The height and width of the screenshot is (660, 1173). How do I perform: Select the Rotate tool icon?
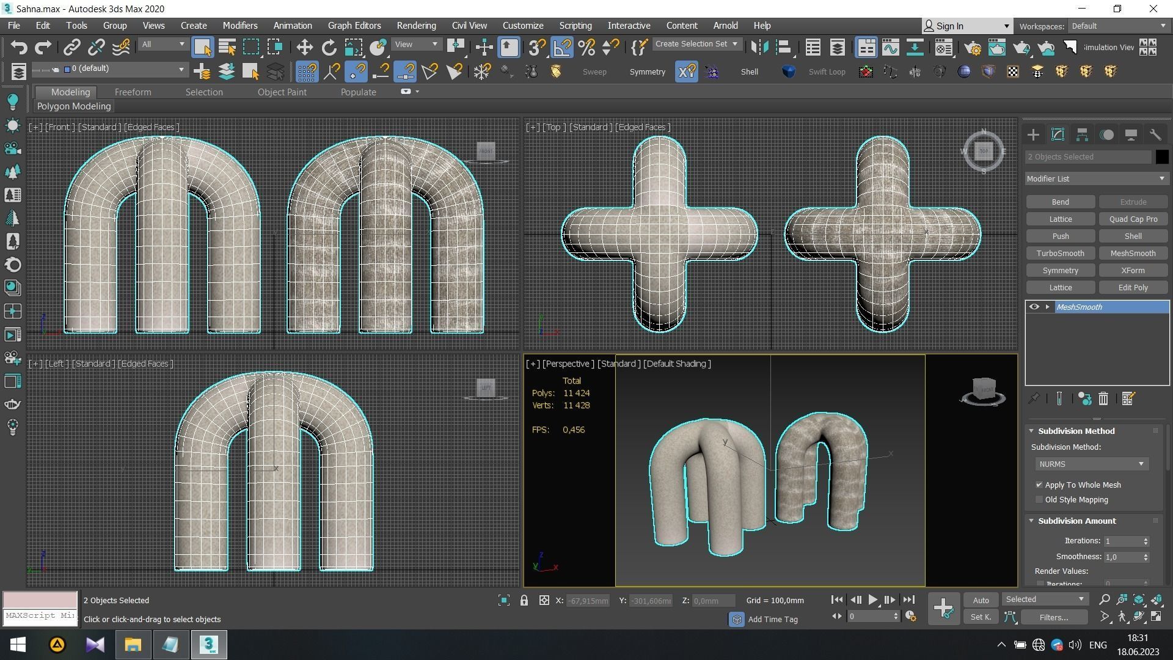329,48
